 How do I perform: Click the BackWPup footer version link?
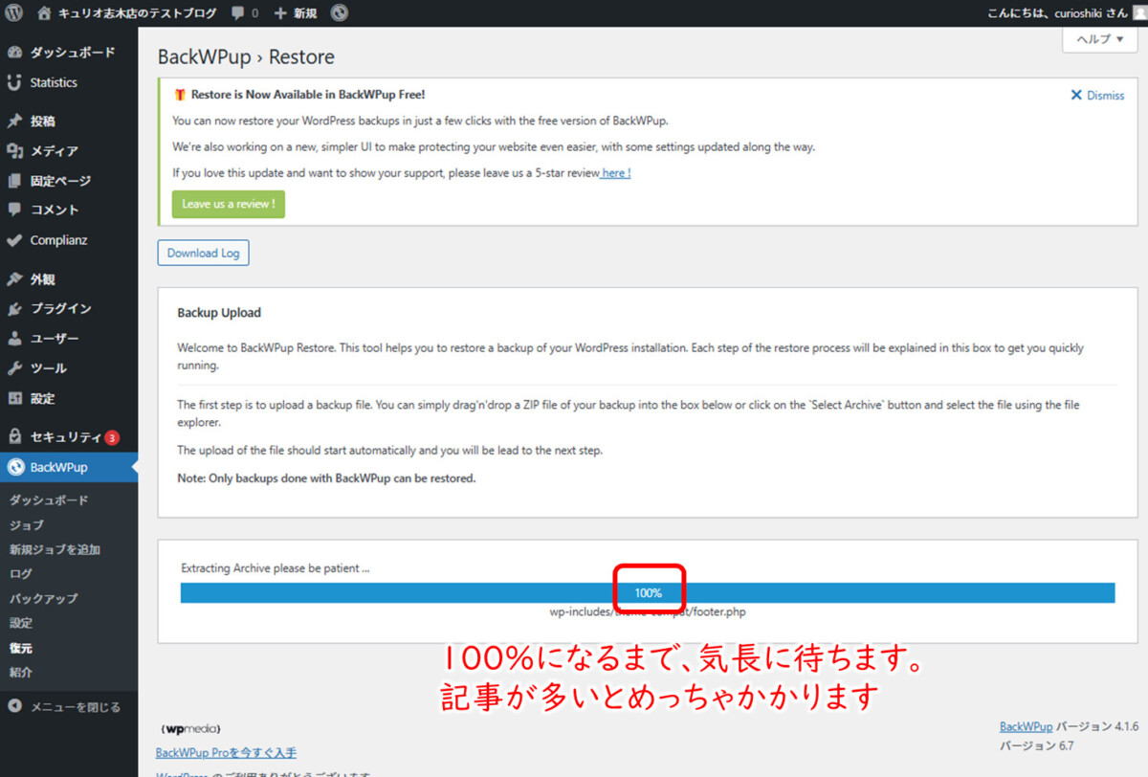pyautogui.click(x=1026, y=726)
